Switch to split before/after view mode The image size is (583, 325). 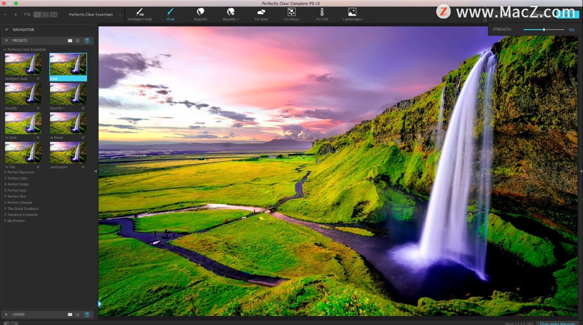pyautogui.click(x=54, y=14)
